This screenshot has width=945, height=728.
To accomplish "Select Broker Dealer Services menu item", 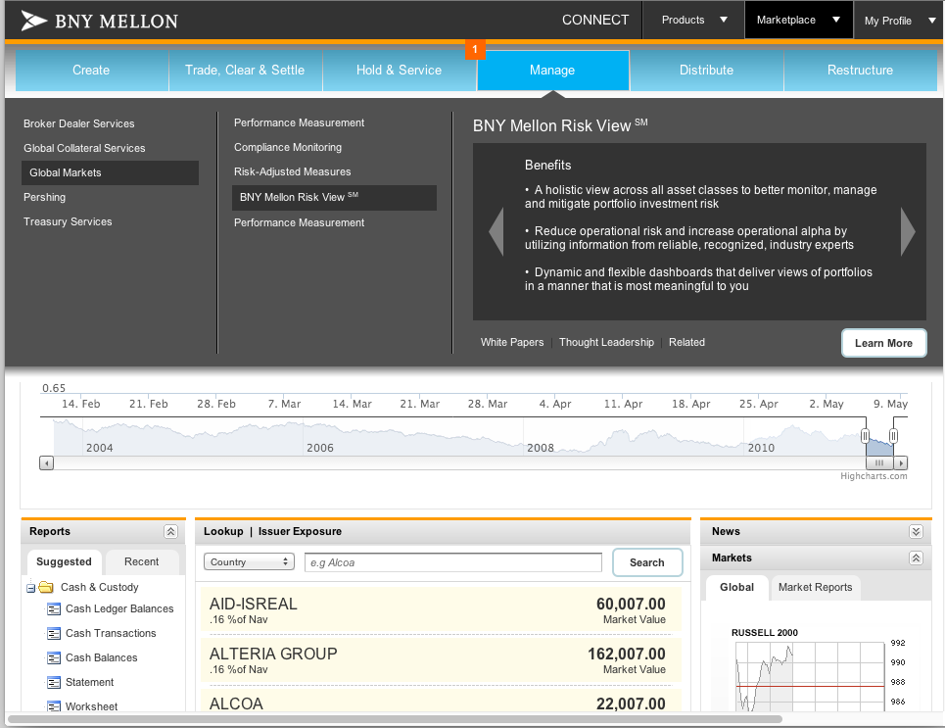I will (79, 123).
